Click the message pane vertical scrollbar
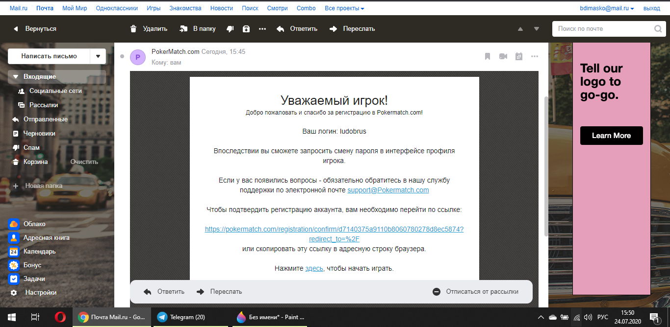 (545, 166)
